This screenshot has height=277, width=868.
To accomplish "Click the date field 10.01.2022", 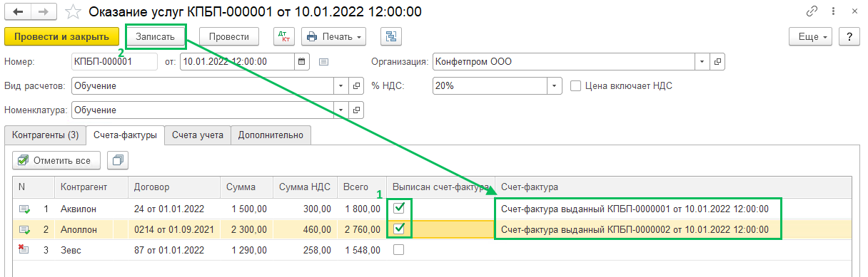I will (238, 61).
